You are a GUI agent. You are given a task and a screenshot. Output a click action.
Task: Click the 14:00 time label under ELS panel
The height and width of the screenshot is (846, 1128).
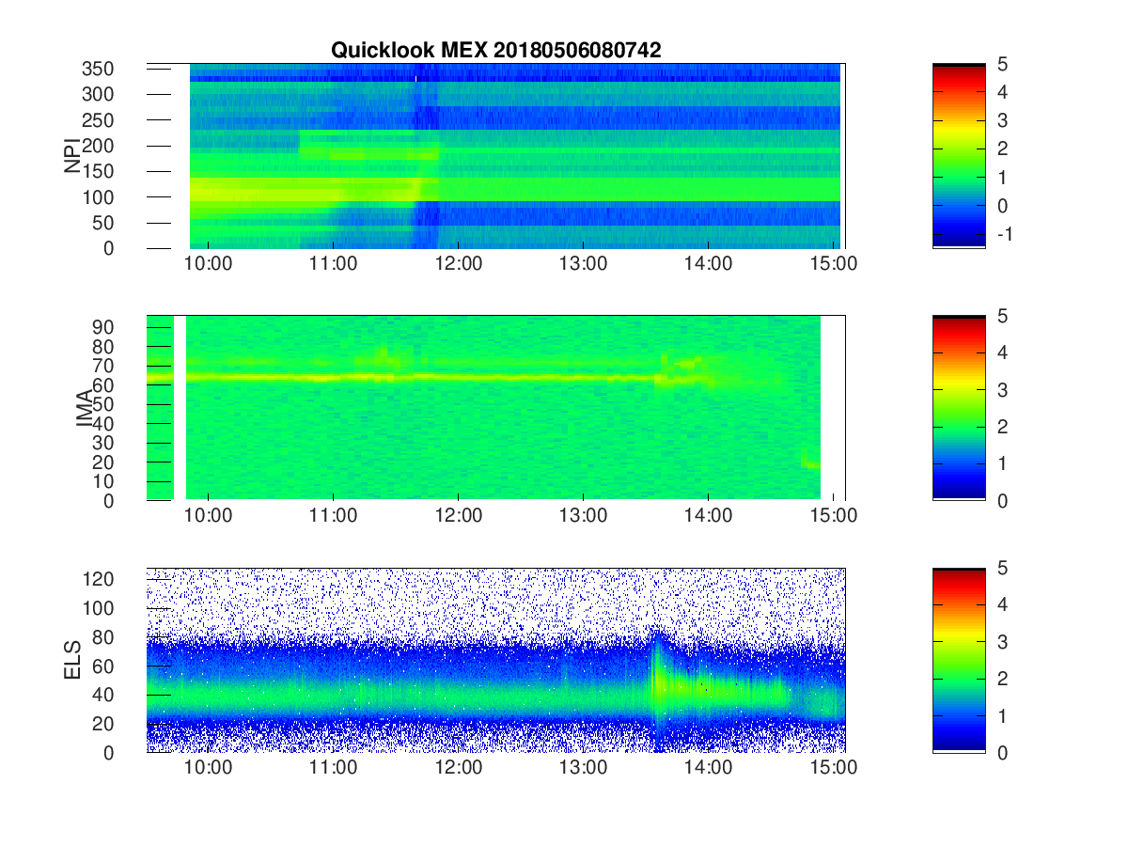[708, 767]
